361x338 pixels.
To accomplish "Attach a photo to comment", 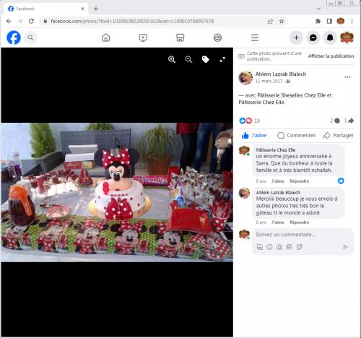I will click(279, 247).
